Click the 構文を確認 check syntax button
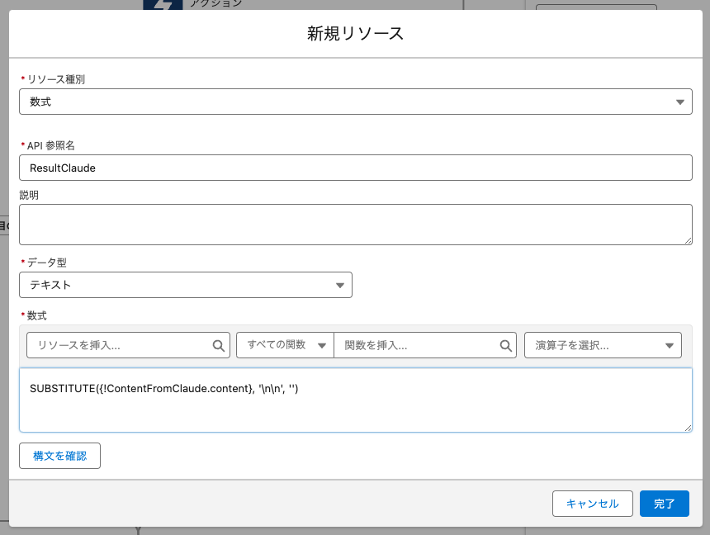This screenshot has height=535, width=710. click(x=59, y=456)
